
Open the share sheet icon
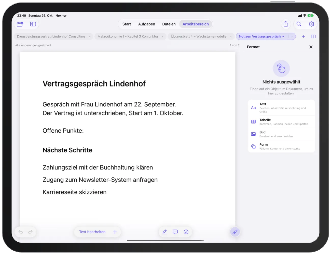pos(286,24)
